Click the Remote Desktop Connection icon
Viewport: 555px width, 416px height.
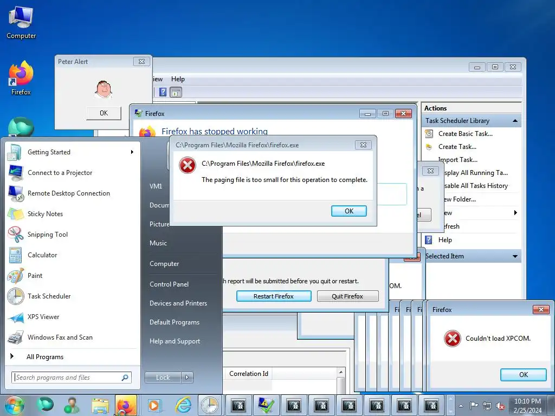click(x=16, y=193)
